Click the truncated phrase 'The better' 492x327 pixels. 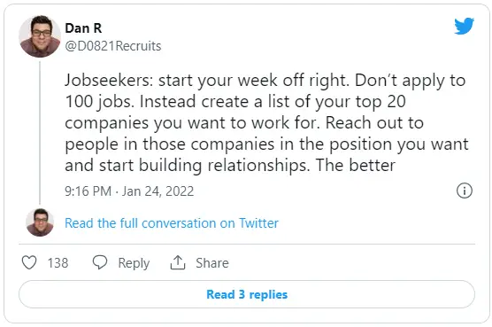(356, 165)
